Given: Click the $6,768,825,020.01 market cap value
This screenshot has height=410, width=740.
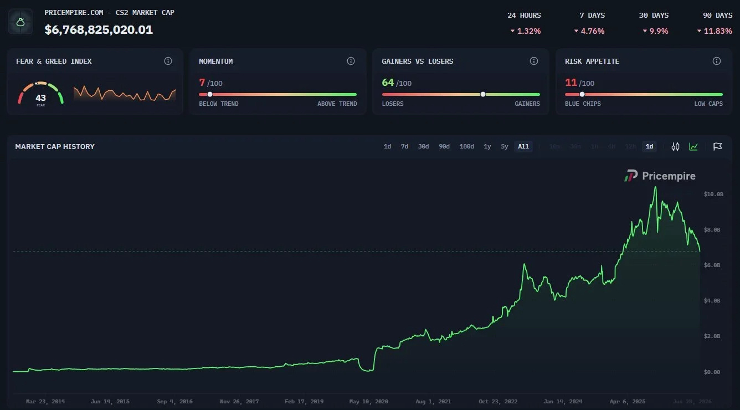Looking at the screenshot, I should tap(99, 29).
